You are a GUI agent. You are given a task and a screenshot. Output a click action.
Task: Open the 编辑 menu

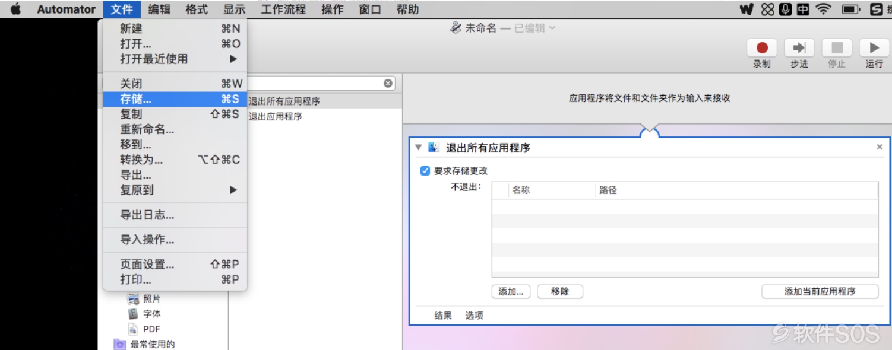tap(159, 9)
